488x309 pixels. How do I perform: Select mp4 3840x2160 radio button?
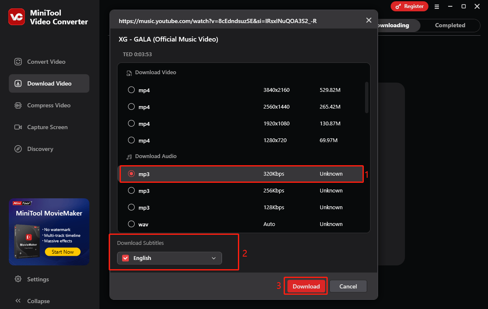click(131, 90)
